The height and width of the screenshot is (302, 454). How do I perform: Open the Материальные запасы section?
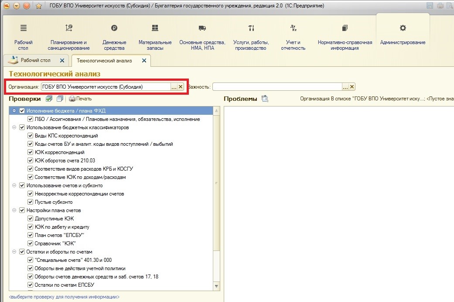155,37
